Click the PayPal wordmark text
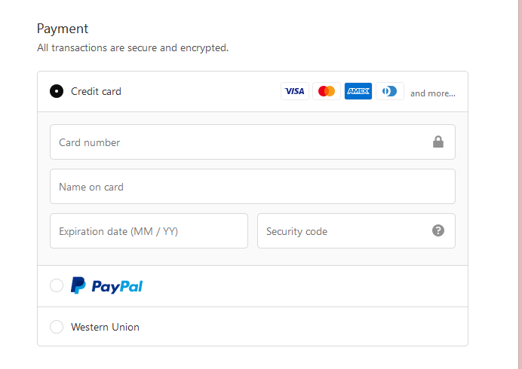 [117, 286]
